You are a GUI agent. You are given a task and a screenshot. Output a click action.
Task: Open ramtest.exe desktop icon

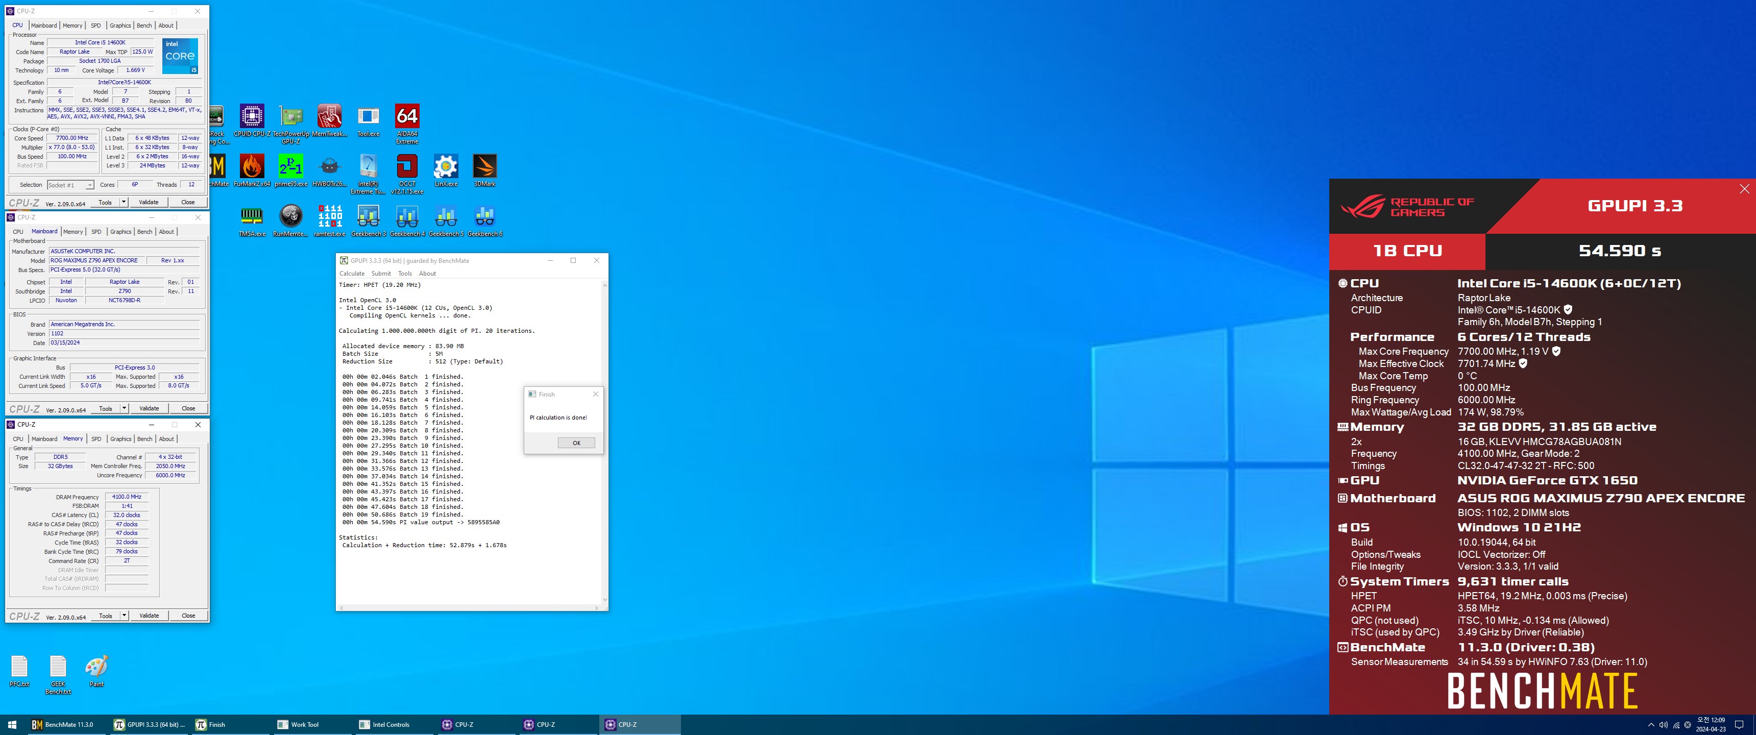[x=330, y=221]
